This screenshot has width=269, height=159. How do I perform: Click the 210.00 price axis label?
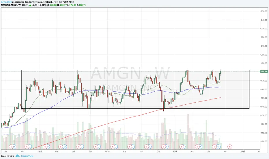click(264, 46)
